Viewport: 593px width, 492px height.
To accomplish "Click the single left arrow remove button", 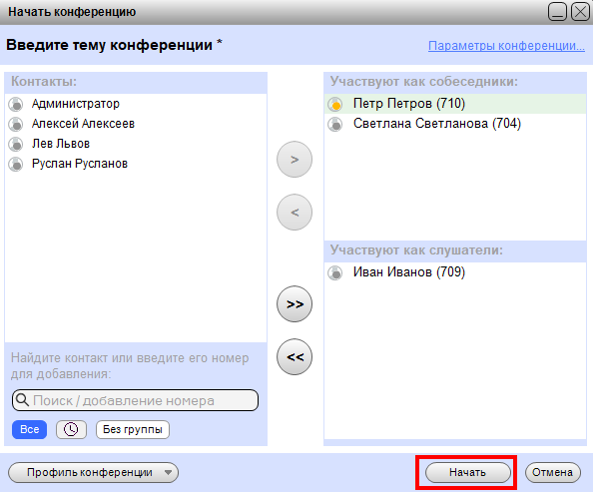I will click(x=295, y=213).
